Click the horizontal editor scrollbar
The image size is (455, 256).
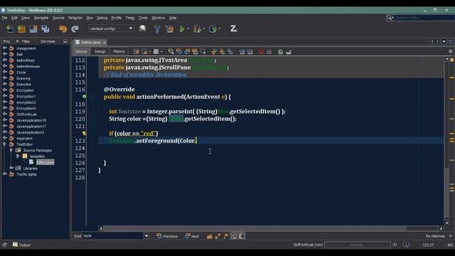click(x=255, y=228)
